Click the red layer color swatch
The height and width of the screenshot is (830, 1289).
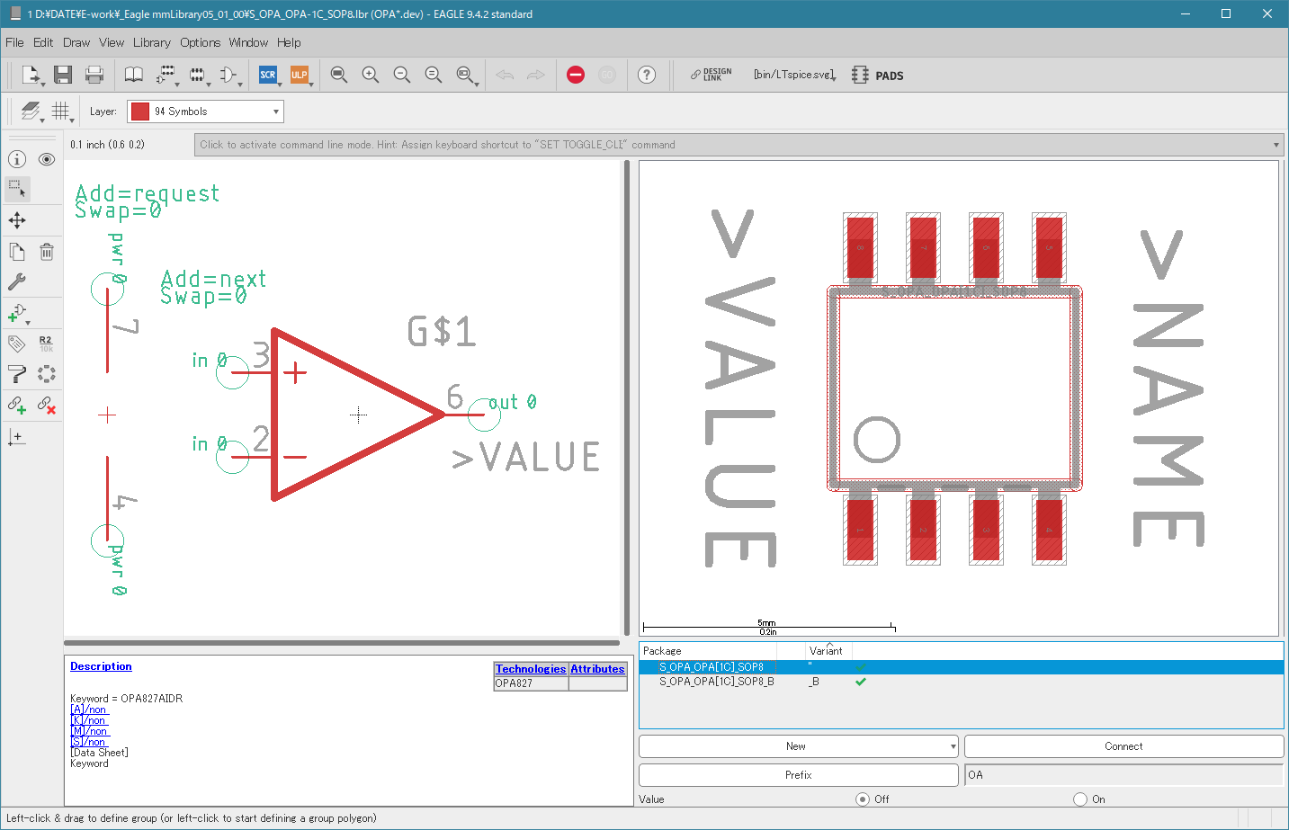[140, 112]
